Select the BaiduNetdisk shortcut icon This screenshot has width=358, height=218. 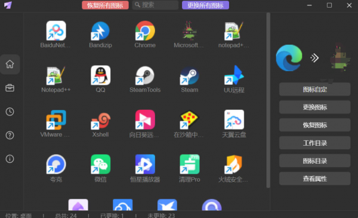pyautogui.click(x=56, y=30)
